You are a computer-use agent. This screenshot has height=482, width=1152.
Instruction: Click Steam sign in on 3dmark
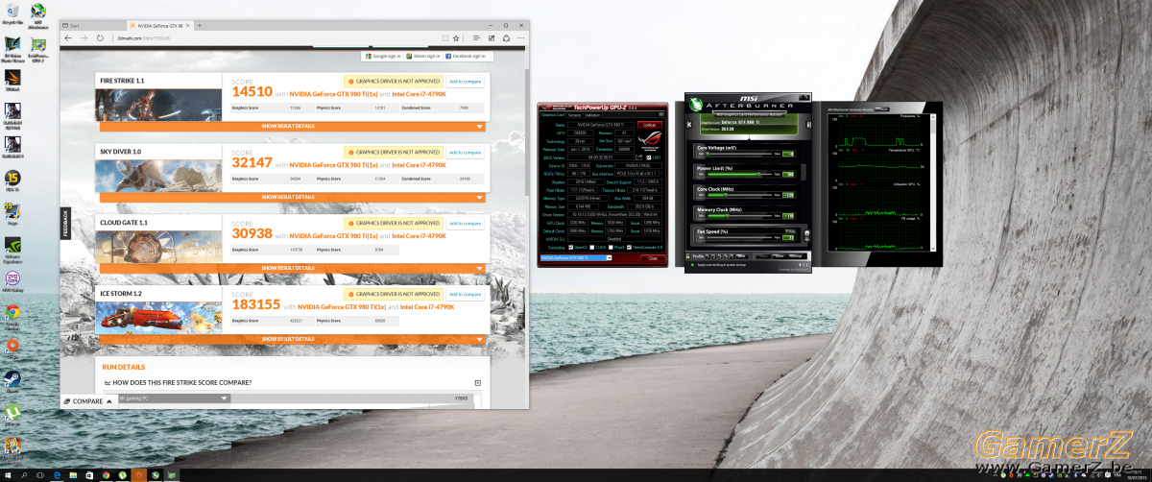(422, 56)
